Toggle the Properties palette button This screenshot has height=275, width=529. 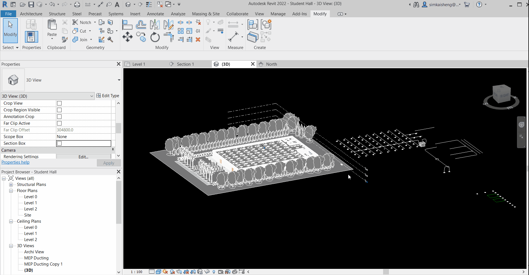pos(31,37)
